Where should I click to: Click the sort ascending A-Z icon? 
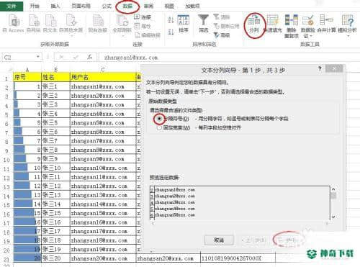pos(171,19)
